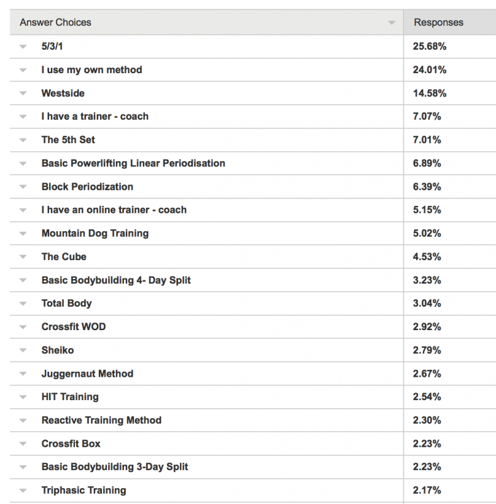Click the 25.68% response value
This screenshot has width=496, height=504.
tap(429, 46)
